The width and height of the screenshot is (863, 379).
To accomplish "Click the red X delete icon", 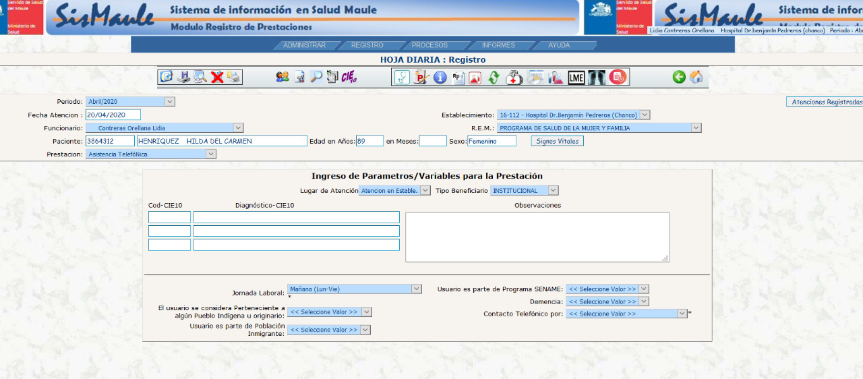I will [217, 77].
